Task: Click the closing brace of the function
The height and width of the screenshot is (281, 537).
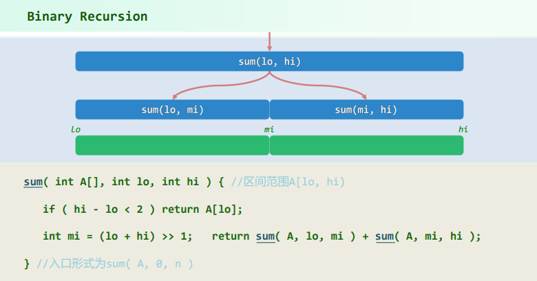Action: (x=27, y=263)
